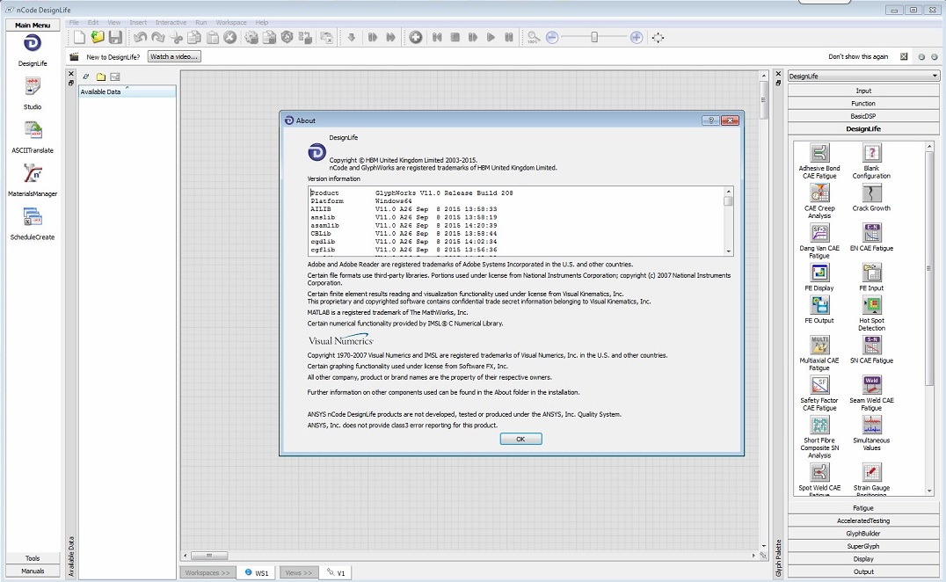Click the redo arrow in the toolbar
The image size is (946, 582).
pos(158,38)
